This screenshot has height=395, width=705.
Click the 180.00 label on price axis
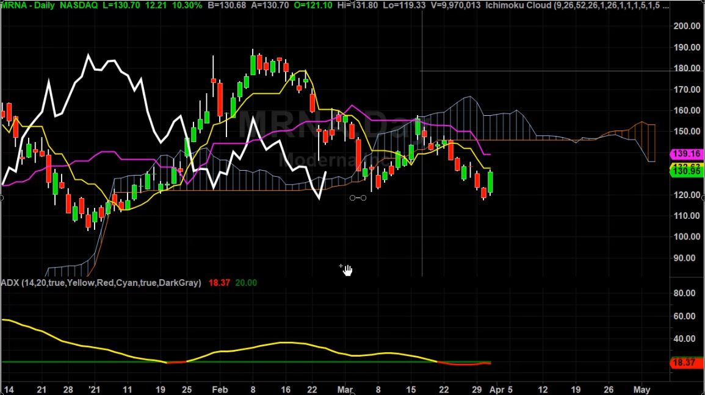pos(687,68)
